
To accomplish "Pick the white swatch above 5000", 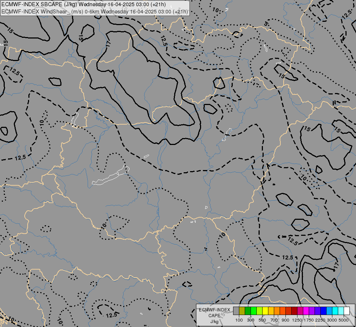I will [x=347, y=311].
